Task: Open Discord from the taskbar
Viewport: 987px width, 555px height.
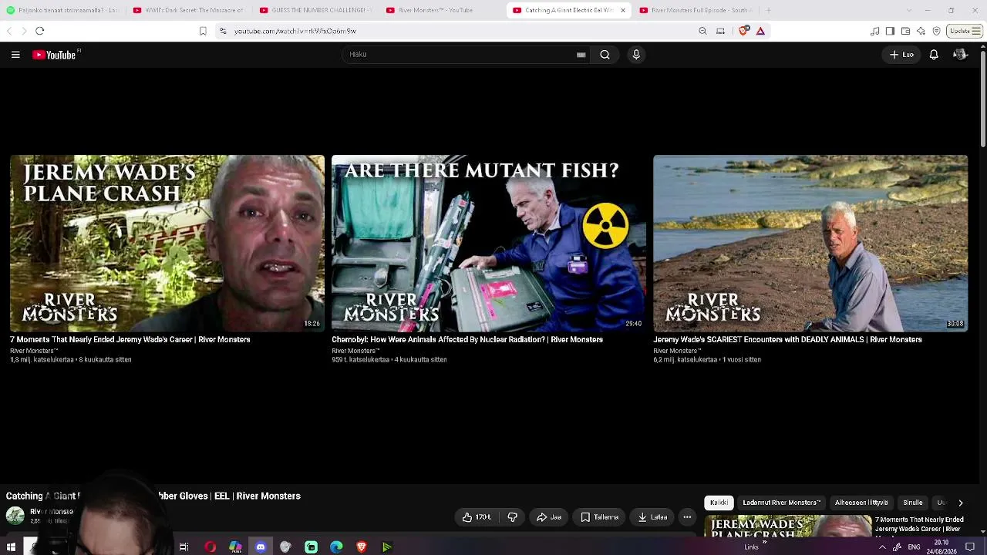Action: point(261,547)
